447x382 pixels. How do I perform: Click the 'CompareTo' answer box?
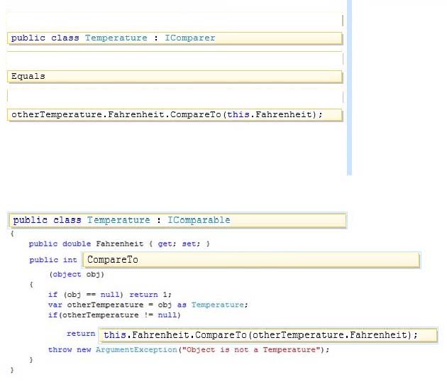(251, 260)
